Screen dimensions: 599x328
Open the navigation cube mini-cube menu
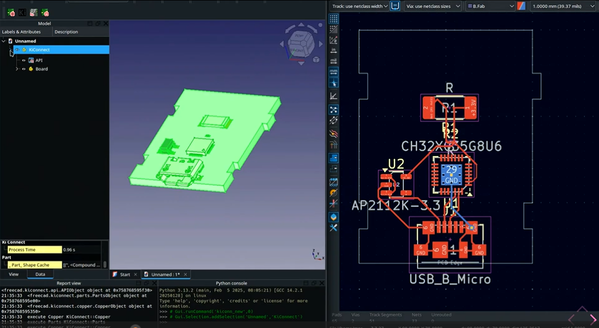(316, 59)
